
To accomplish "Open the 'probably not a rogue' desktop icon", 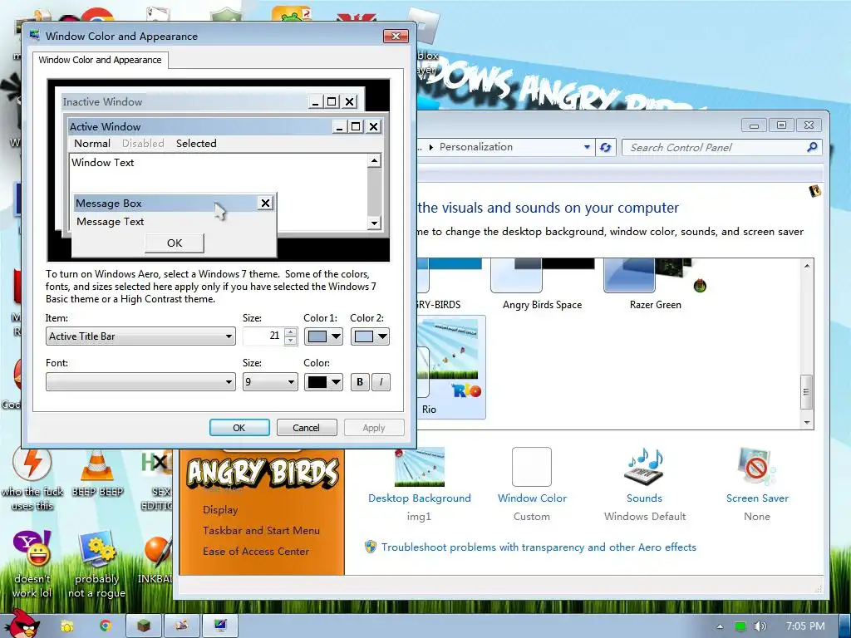I will [x=97, y=549].
